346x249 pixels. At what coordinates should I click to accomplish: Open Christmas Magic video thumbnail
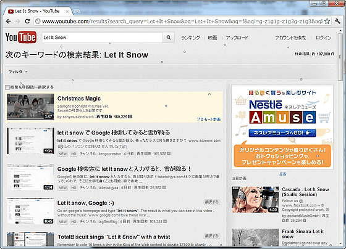pyautogui.click(x=30, y=107)
